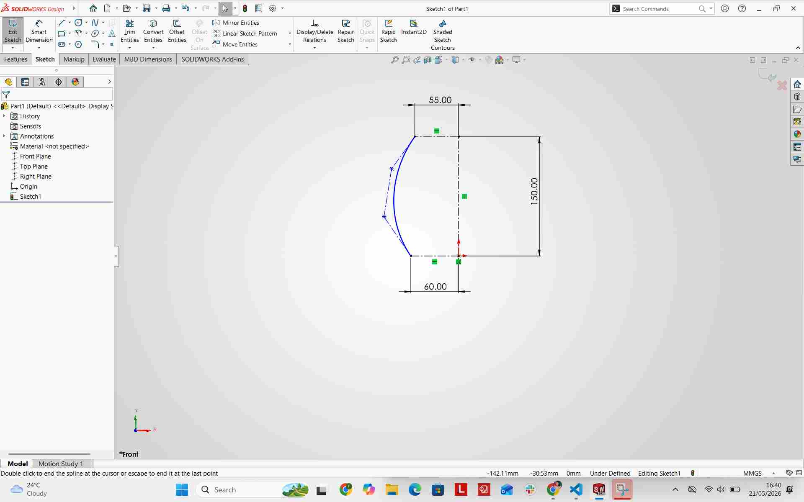
Task: Click the 150.00 dimension value
Action: pyautogui.click(x=534, y=191)
